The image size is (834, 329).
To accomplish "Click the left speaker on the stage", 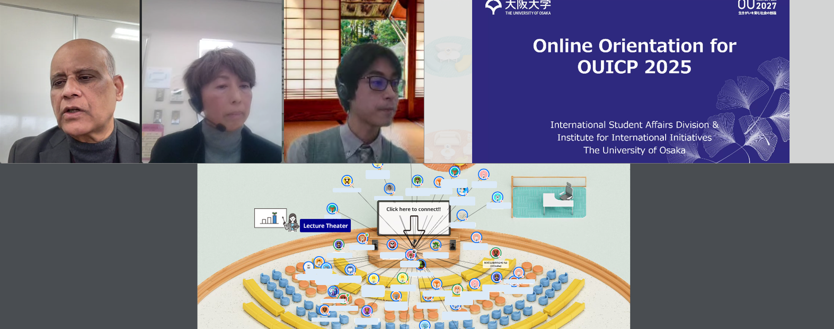I will pos(375,245).
